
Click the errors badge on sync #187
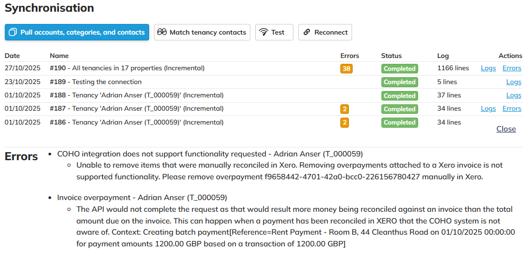click(345, 109)
